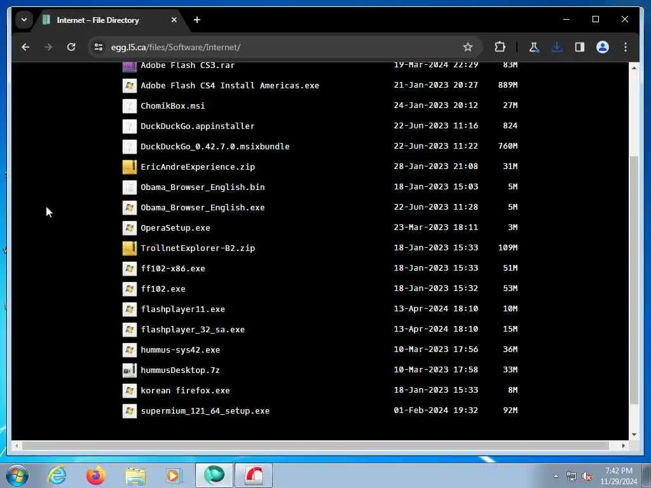Open Chrome Labs flask icon
This screenshot has height=488, width=651.
click(x=534, y=47)
